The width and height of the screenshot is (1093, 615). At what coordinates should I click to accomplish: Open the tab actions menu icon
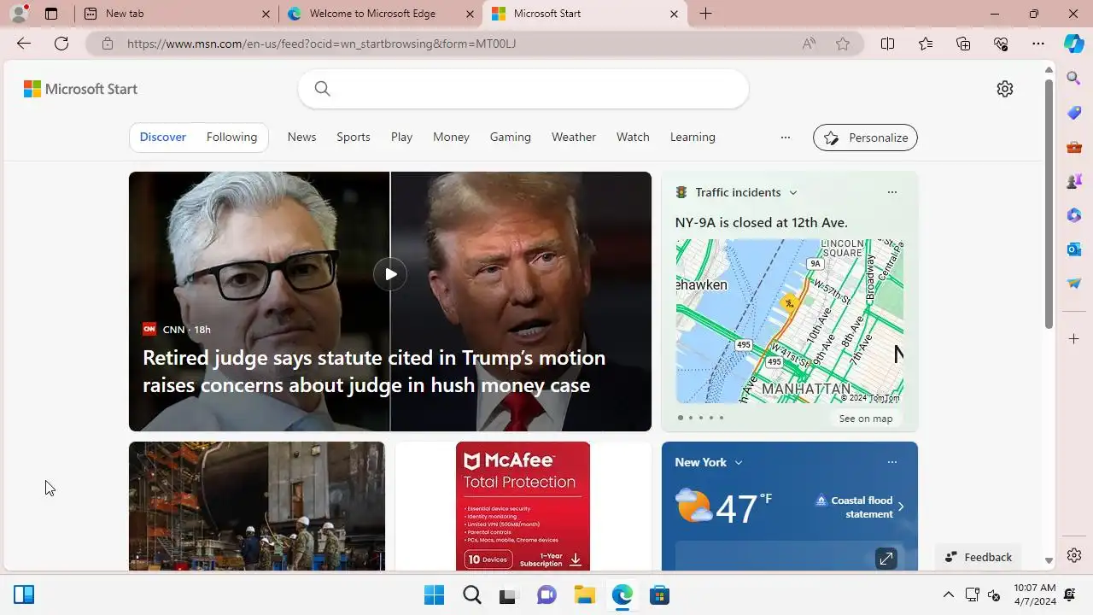(51, 14)
